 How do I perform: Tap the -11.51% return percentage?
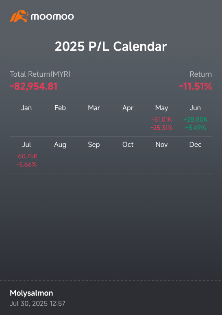point(196,87)
